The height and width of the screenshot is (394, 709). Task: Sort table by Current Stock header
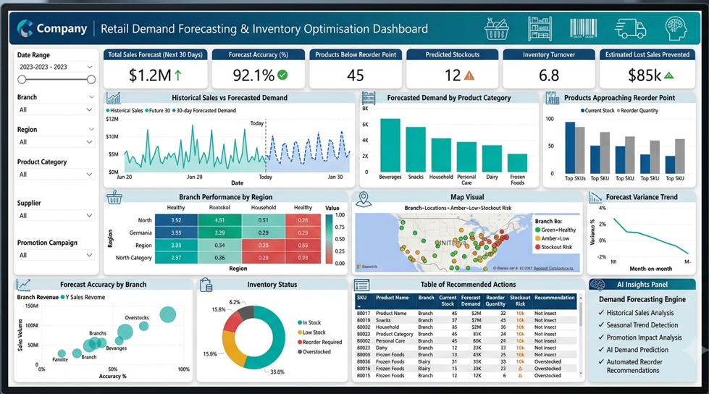tap(448, 301)
